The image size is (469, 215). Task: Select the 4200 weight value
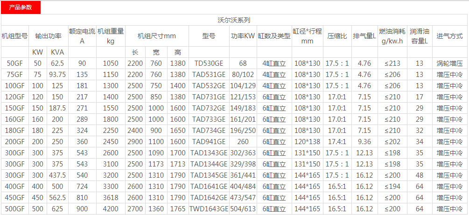point(111,209)
